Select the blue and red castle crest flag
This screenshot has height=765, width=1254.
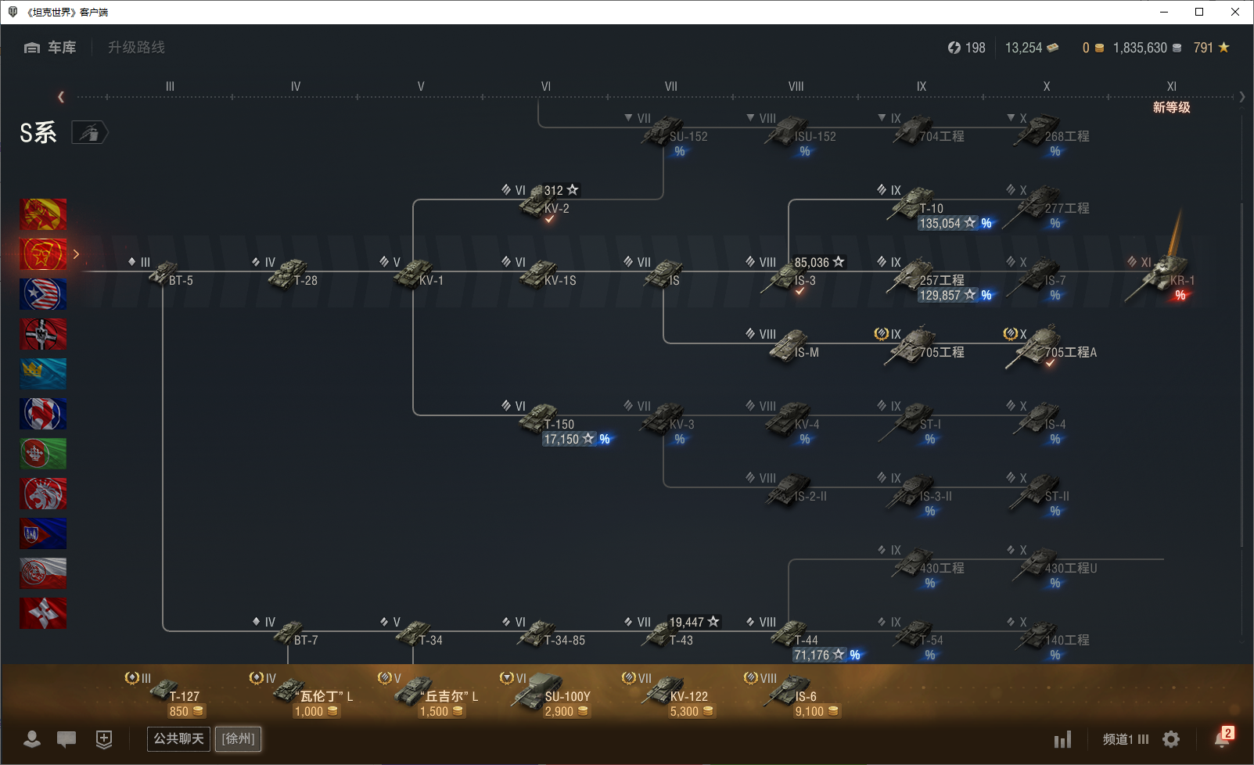43,533
